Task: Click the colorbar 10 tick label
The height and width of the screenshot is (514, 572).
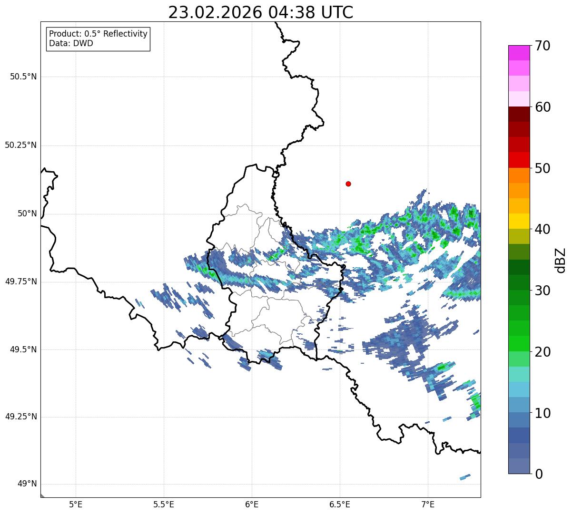Action: pyautogui.click(x=542, y=413)
